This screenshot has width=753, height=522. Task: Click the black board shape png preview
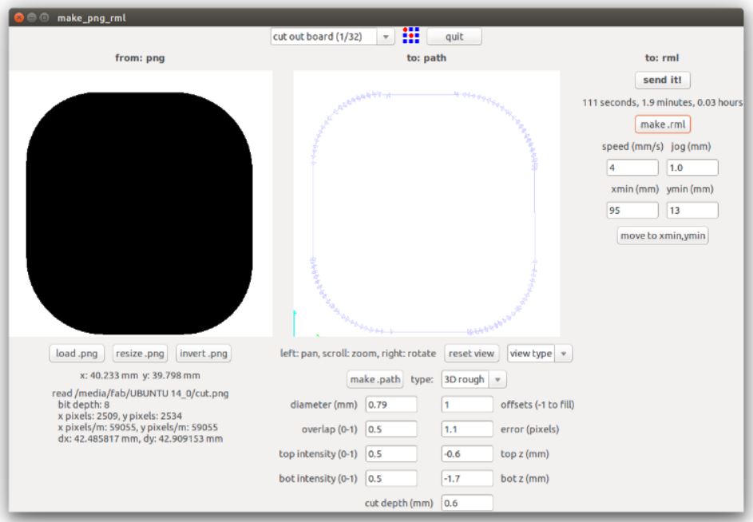click(140, 213)
